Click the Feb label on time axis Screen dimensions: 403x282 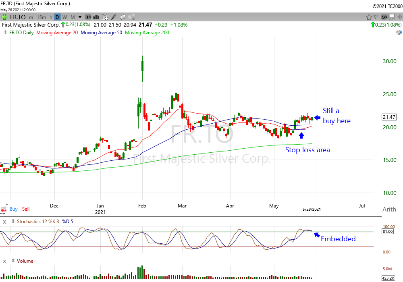(x=142, y=206)
